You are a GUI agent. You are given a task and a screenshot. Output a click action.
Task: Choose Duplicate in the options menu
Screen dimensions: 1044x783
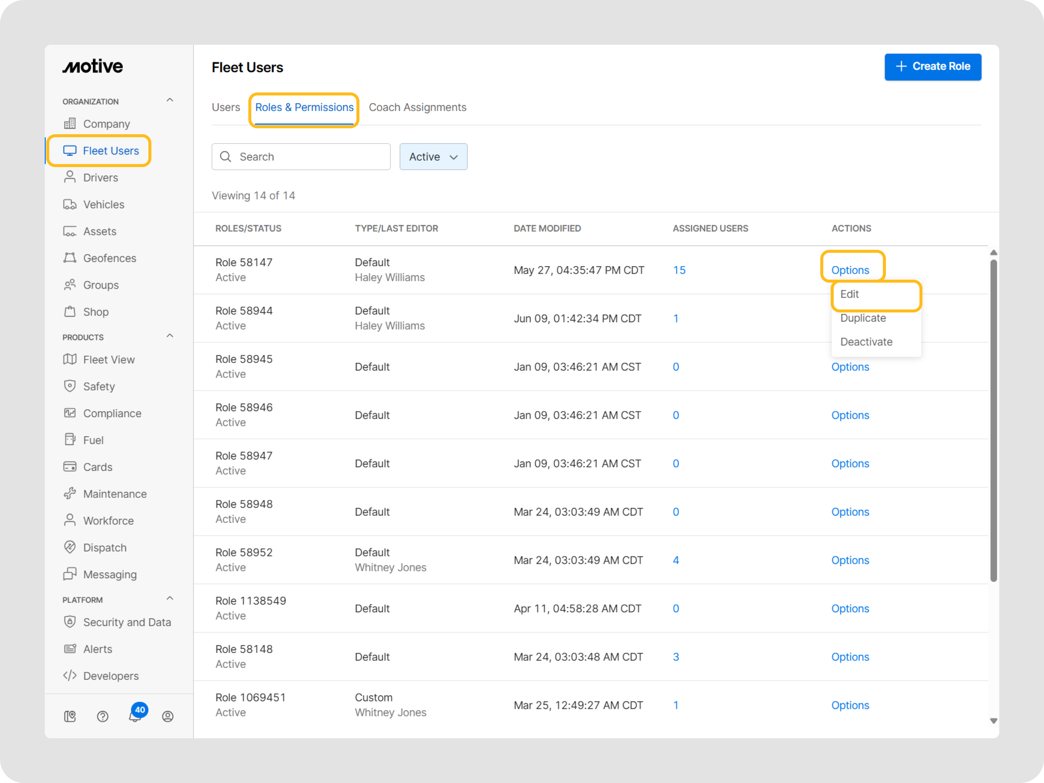click(x=863, y=318)
